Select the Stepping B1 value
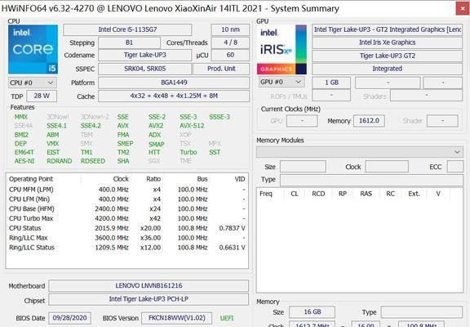The width and height of the screenshot is (470, 327). 129,43
